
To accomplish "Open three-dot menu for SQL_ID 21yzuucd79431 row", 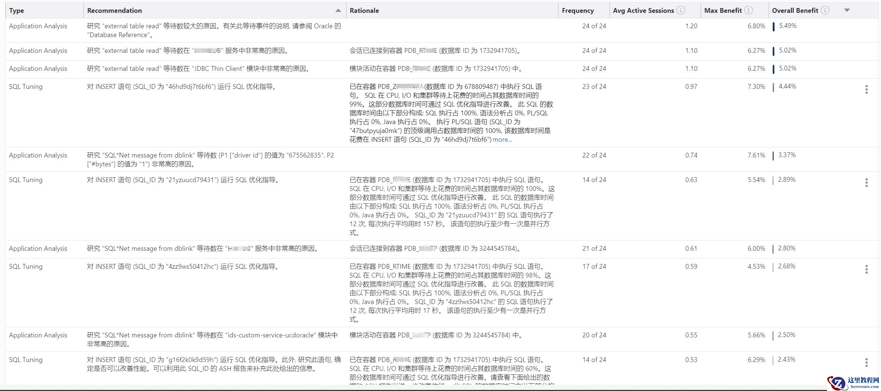I will click(x=866, y=182).
